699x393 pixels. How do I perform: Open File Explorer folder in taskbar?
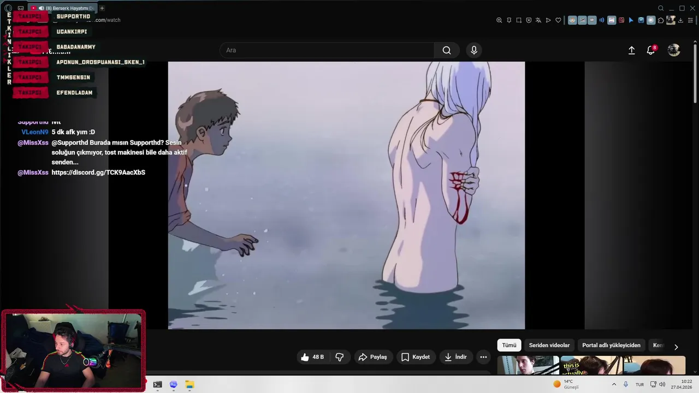pos(189,384)
